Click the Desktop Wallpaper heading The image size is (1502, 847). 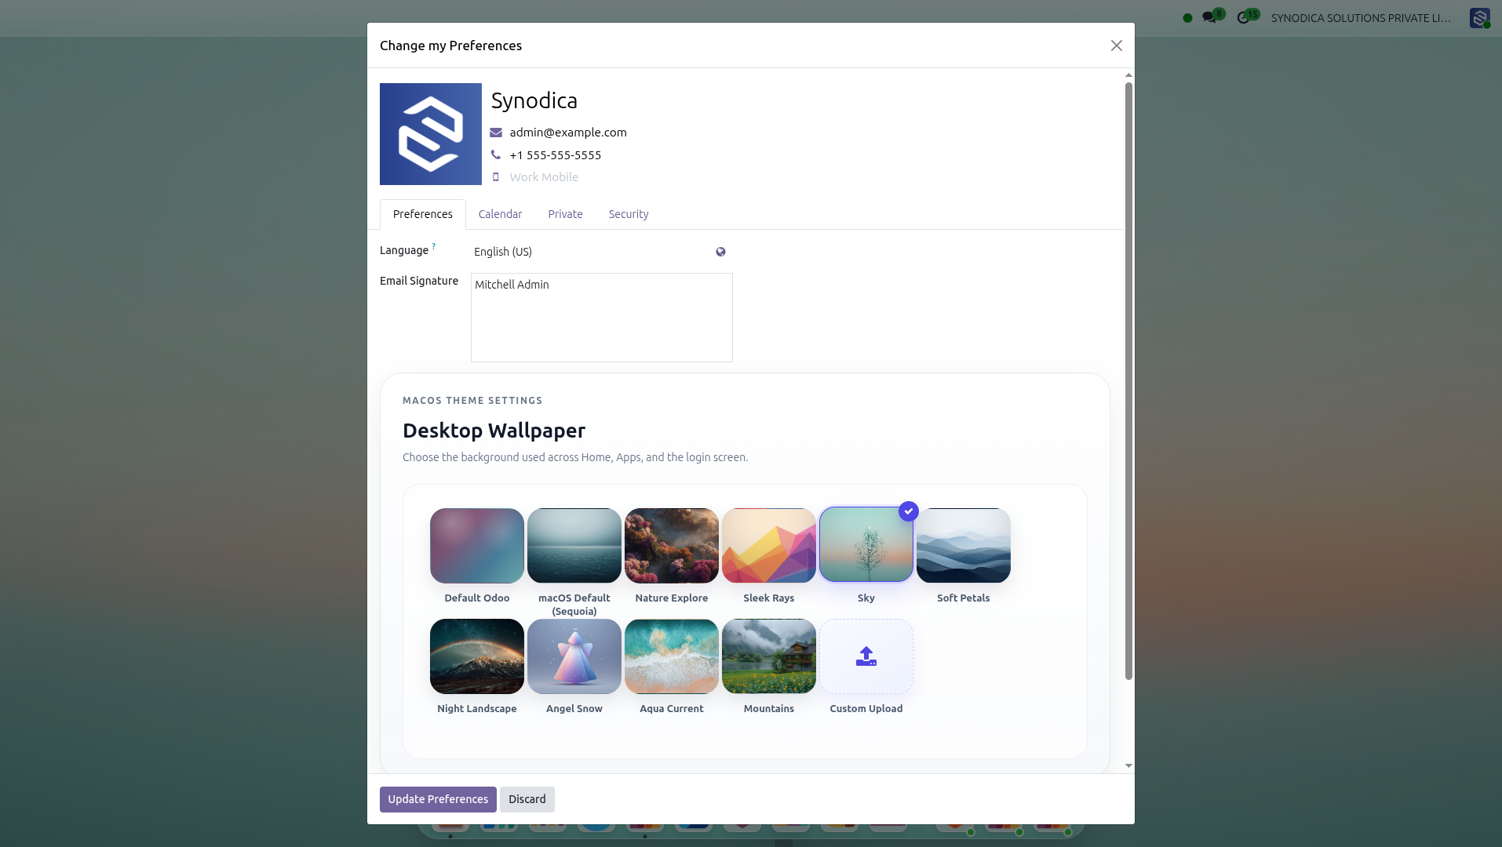[x=494, y=431]
